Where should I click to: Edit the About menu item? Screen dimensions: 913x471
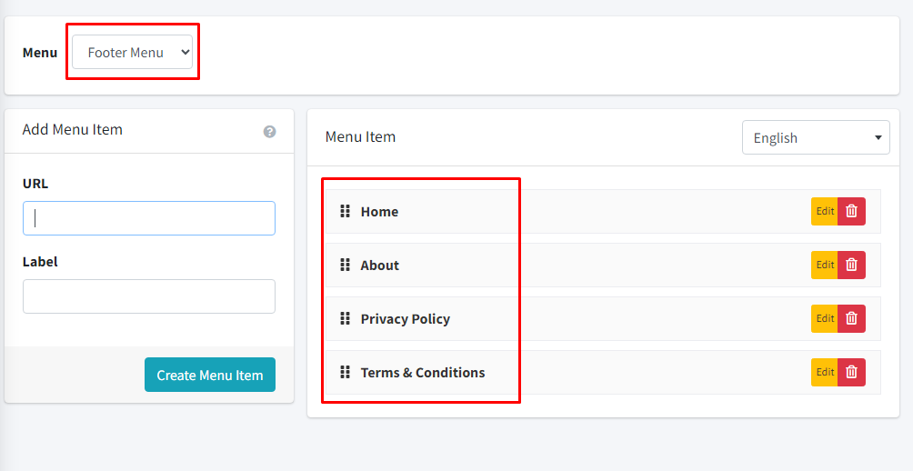[825, 266]
